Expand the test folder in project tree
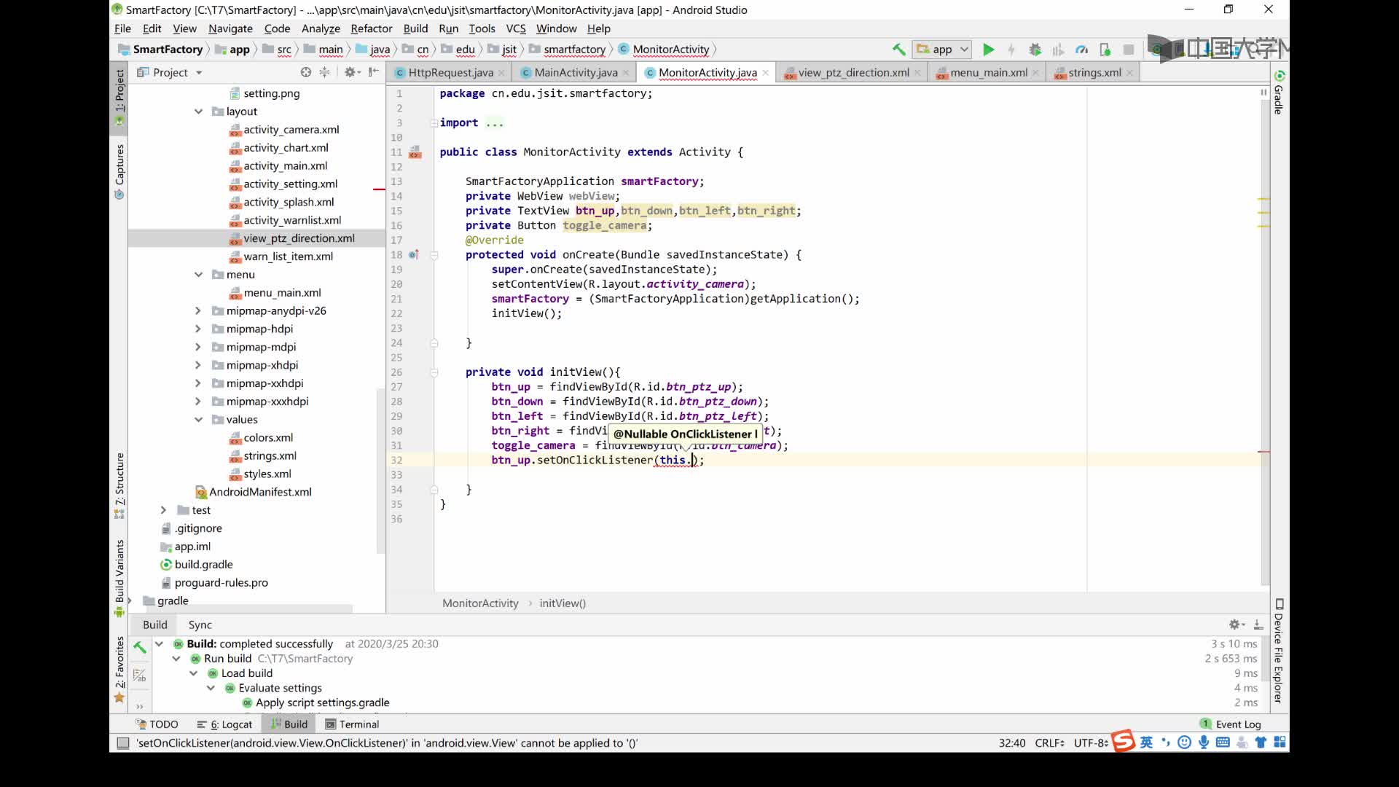Image resolution: width=1399 pixels, height=787 pixels. point(164,510)
